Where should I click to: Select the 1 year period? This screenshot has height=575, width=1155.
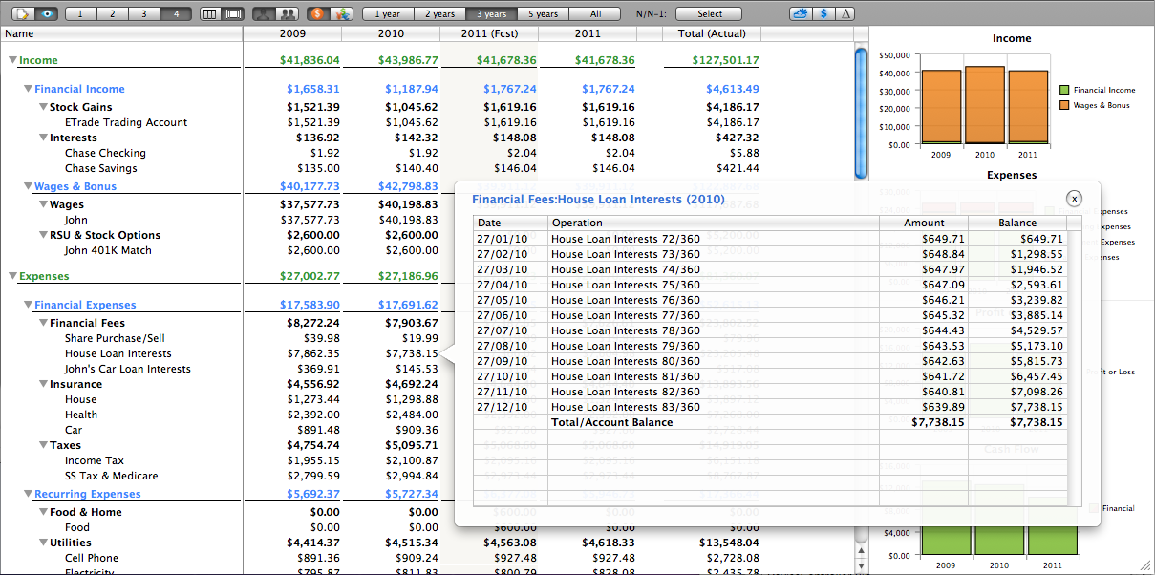(387, 14)
